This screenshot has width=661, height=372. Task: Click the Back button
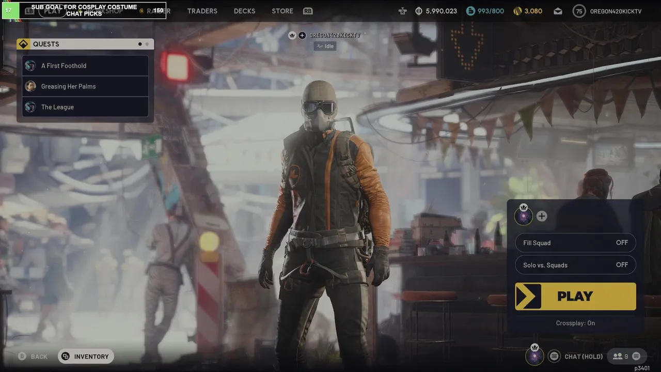(33, 357)
